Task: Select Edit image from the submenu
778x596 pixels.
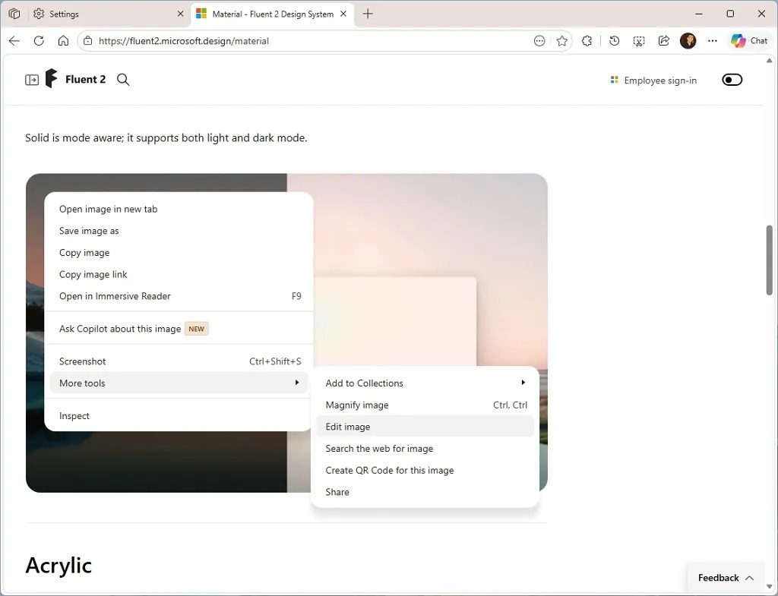Action: click(x=347, y=427)
